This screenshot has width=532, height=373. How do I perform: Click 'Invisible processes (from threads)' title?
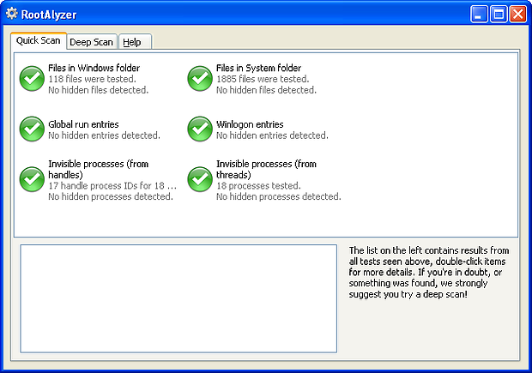[266, 169]
